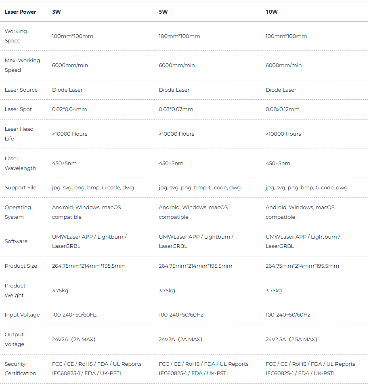
Task: Click the Laser Power header label
Action: tap(20, 12)
